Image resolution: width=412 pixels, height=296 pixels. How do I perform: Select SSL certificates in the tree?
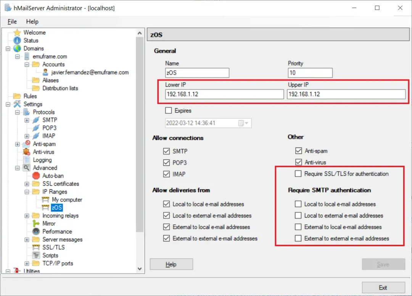61,184
